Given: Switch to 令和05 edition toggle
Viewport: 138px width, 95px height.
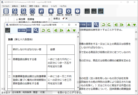Looking at the screenshot, I should click(87, 11).
